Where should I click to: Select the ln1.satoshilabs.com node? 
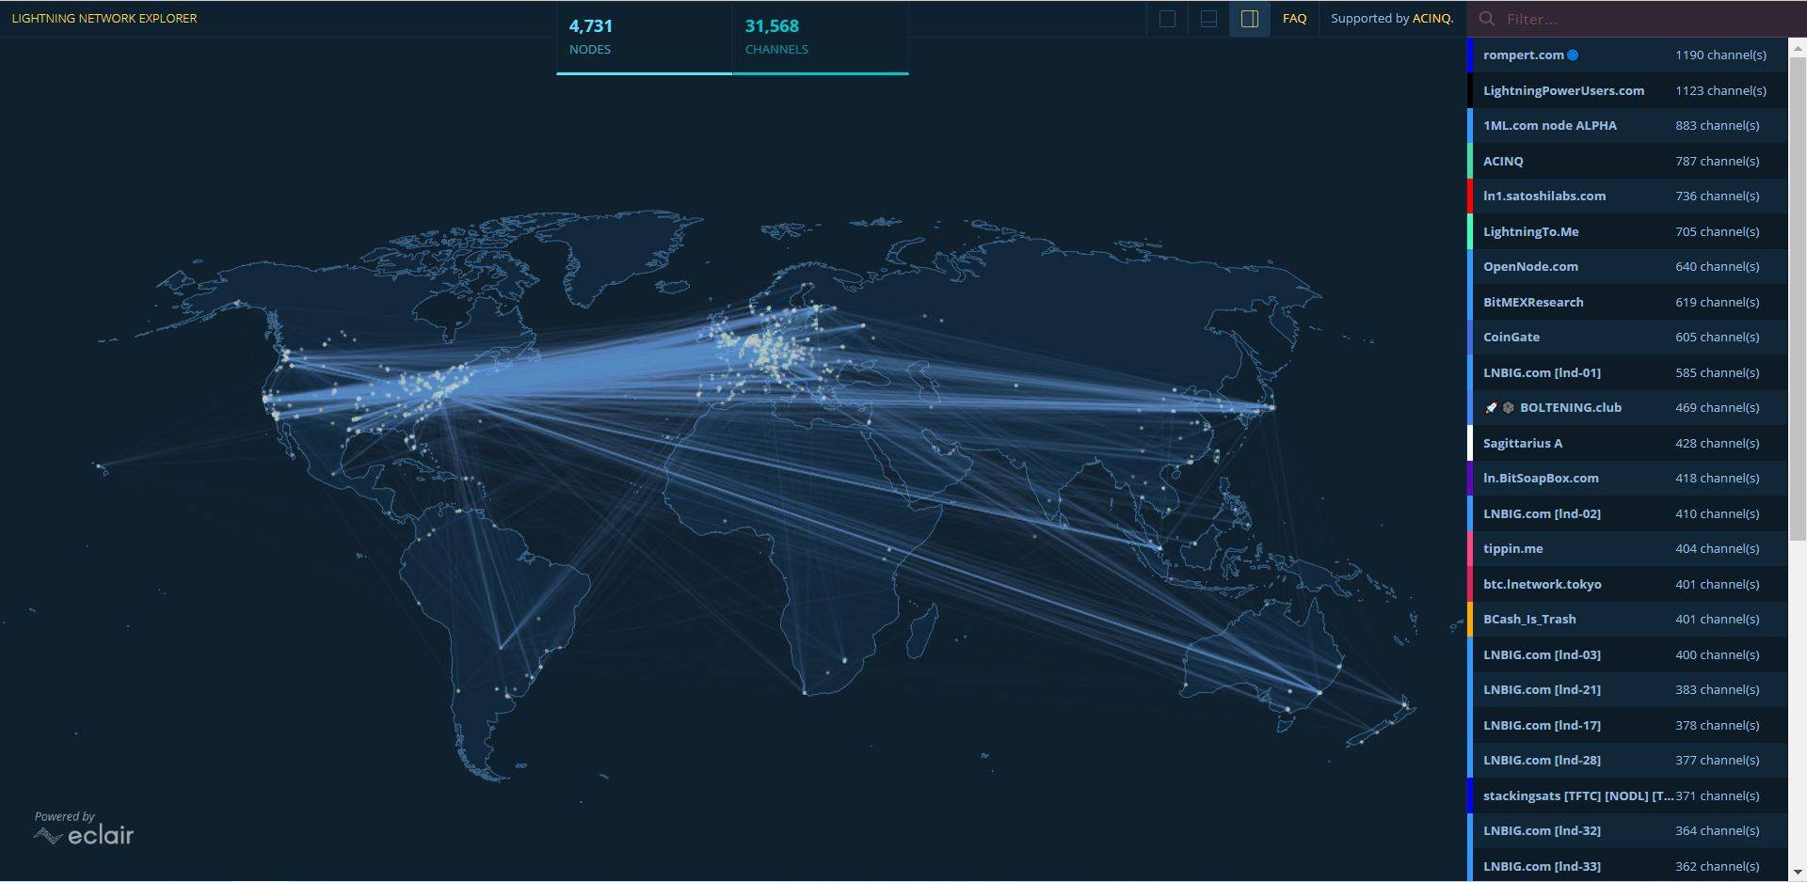[x=1627, y=196]
